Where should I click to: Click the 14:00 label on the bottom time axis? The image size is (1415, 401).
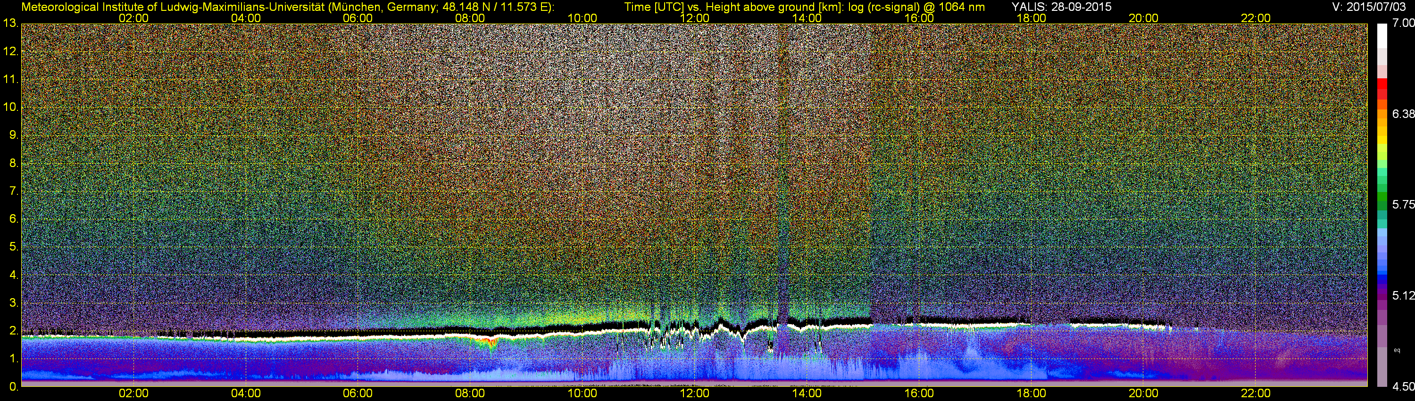click(807, 393)
